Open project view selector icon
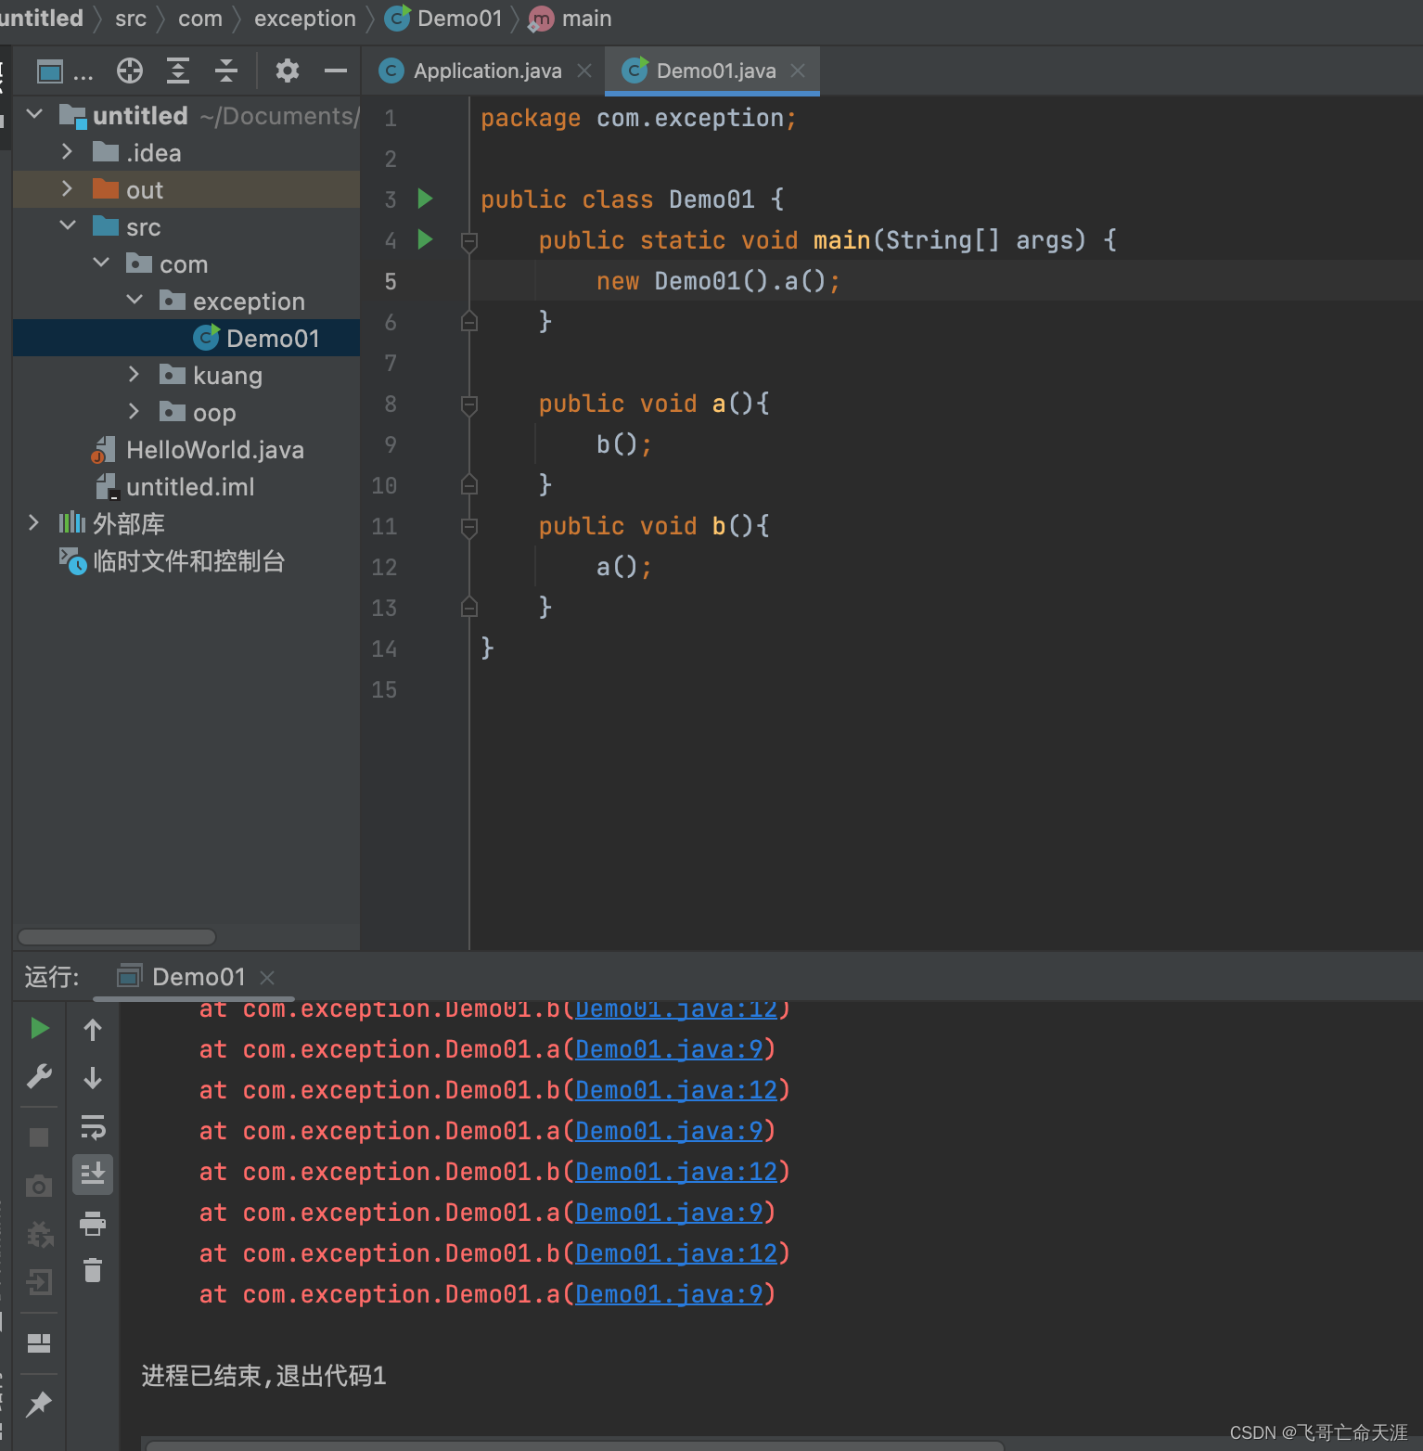 pyautogui.click(x=50, y=71)
